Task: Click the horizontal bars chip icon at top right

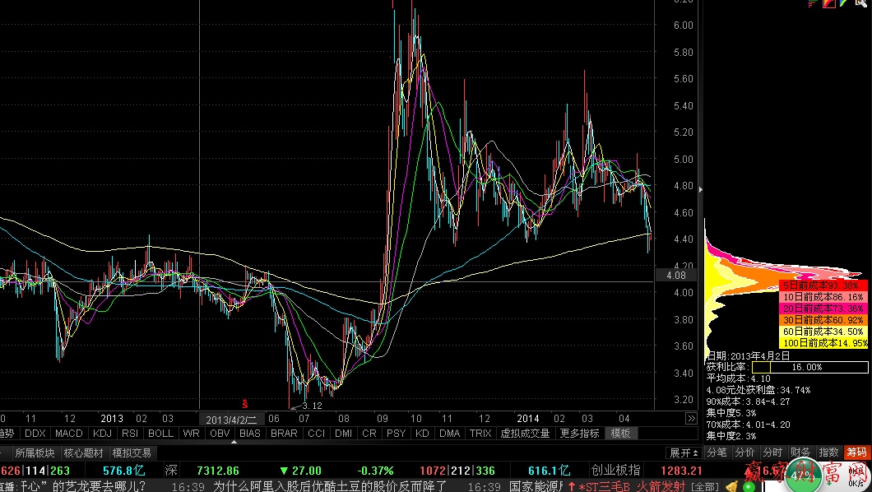Action: 811,4
